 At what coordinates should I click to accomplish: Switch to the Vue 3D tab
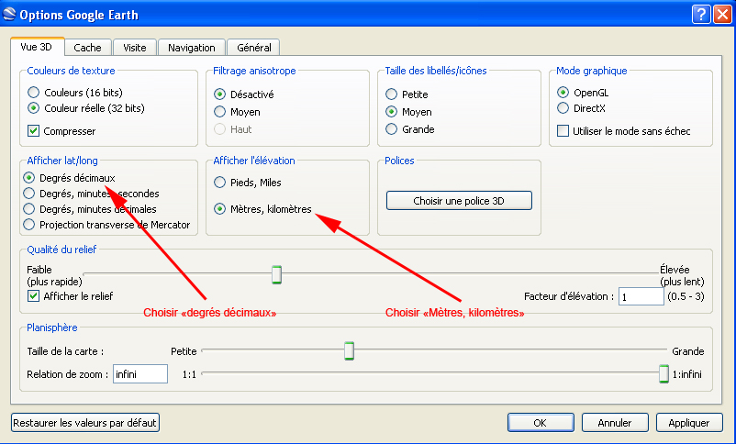pos(37,47)
